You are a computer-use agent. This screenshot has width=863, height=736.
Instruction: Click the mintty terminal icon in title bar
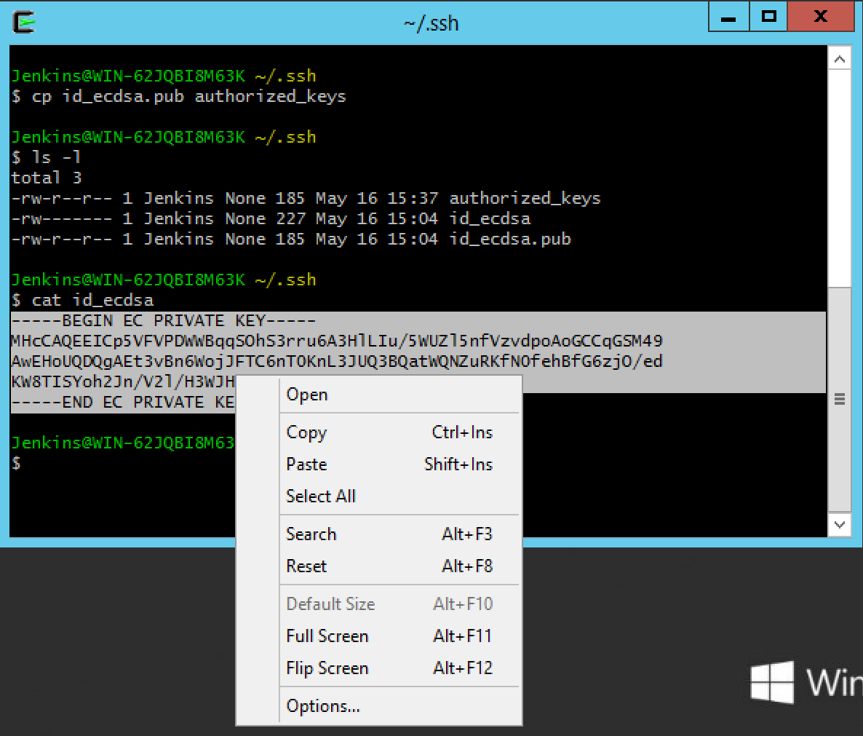tap(24, 23)
